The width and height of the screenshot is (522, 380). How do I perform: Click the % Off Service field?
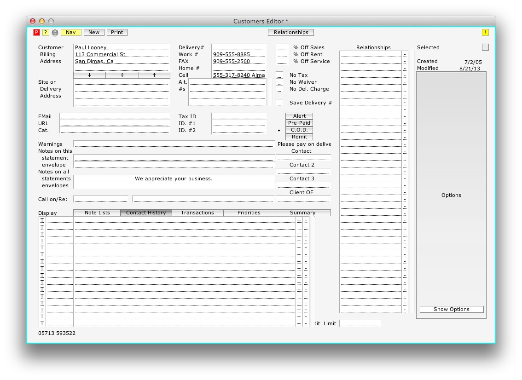[x=282, y=61]
